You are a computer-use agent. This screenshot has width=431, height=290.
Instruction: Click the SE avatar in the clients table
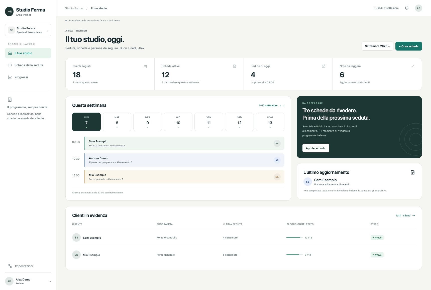pyautogui.click(x=76, y=238)
